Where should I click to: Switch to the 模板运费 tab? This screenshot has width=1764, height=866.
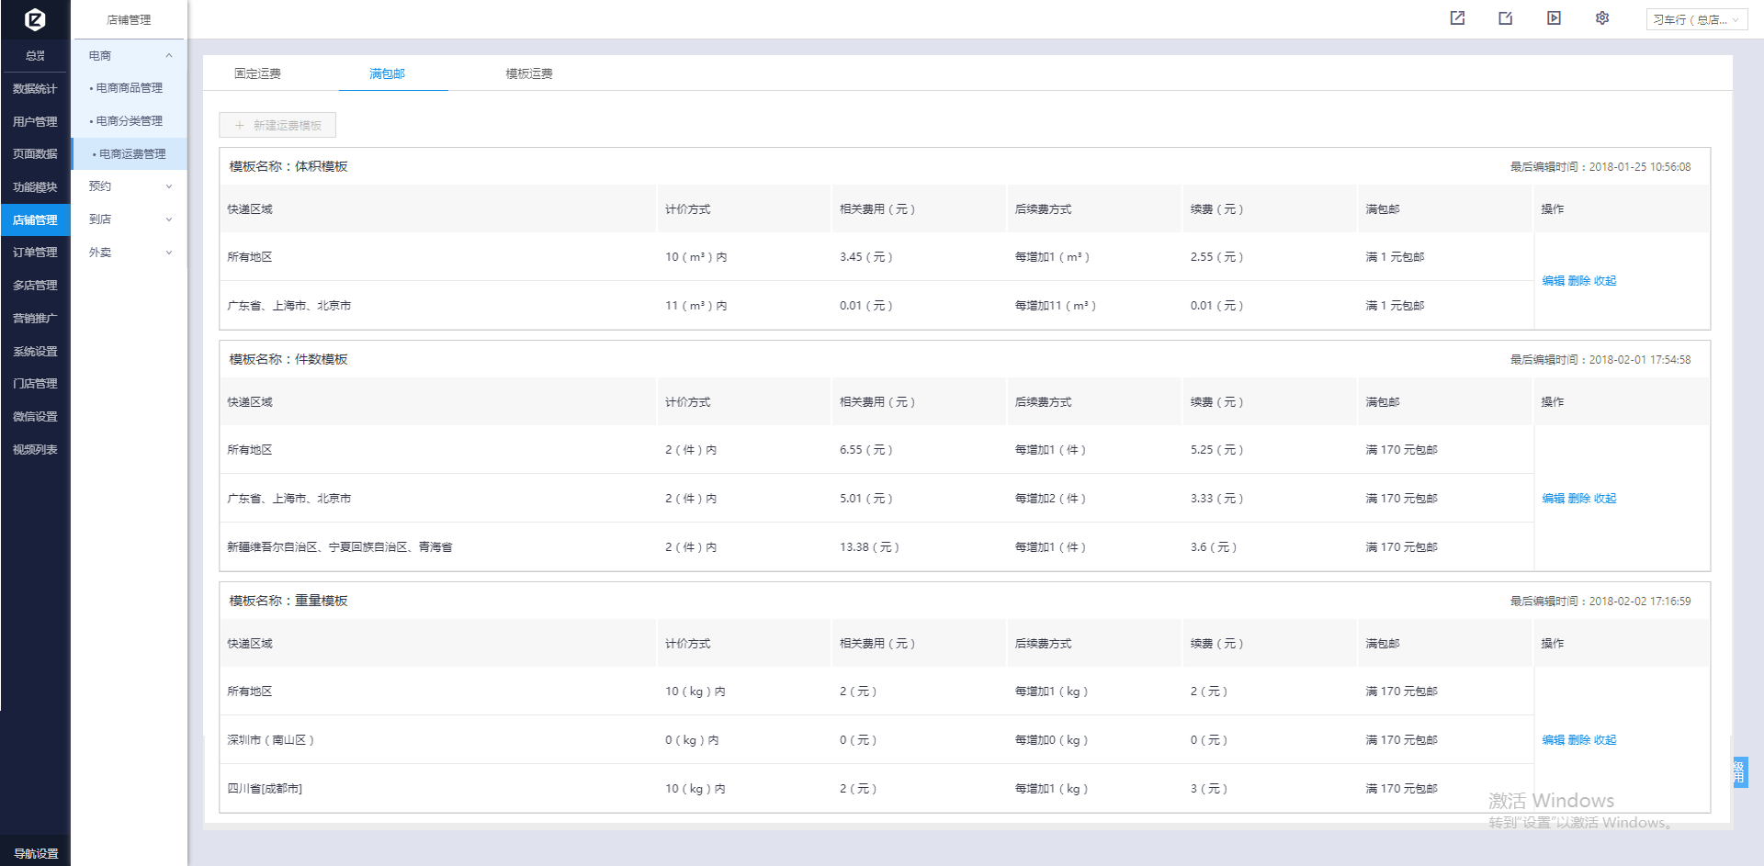[529, 73]
